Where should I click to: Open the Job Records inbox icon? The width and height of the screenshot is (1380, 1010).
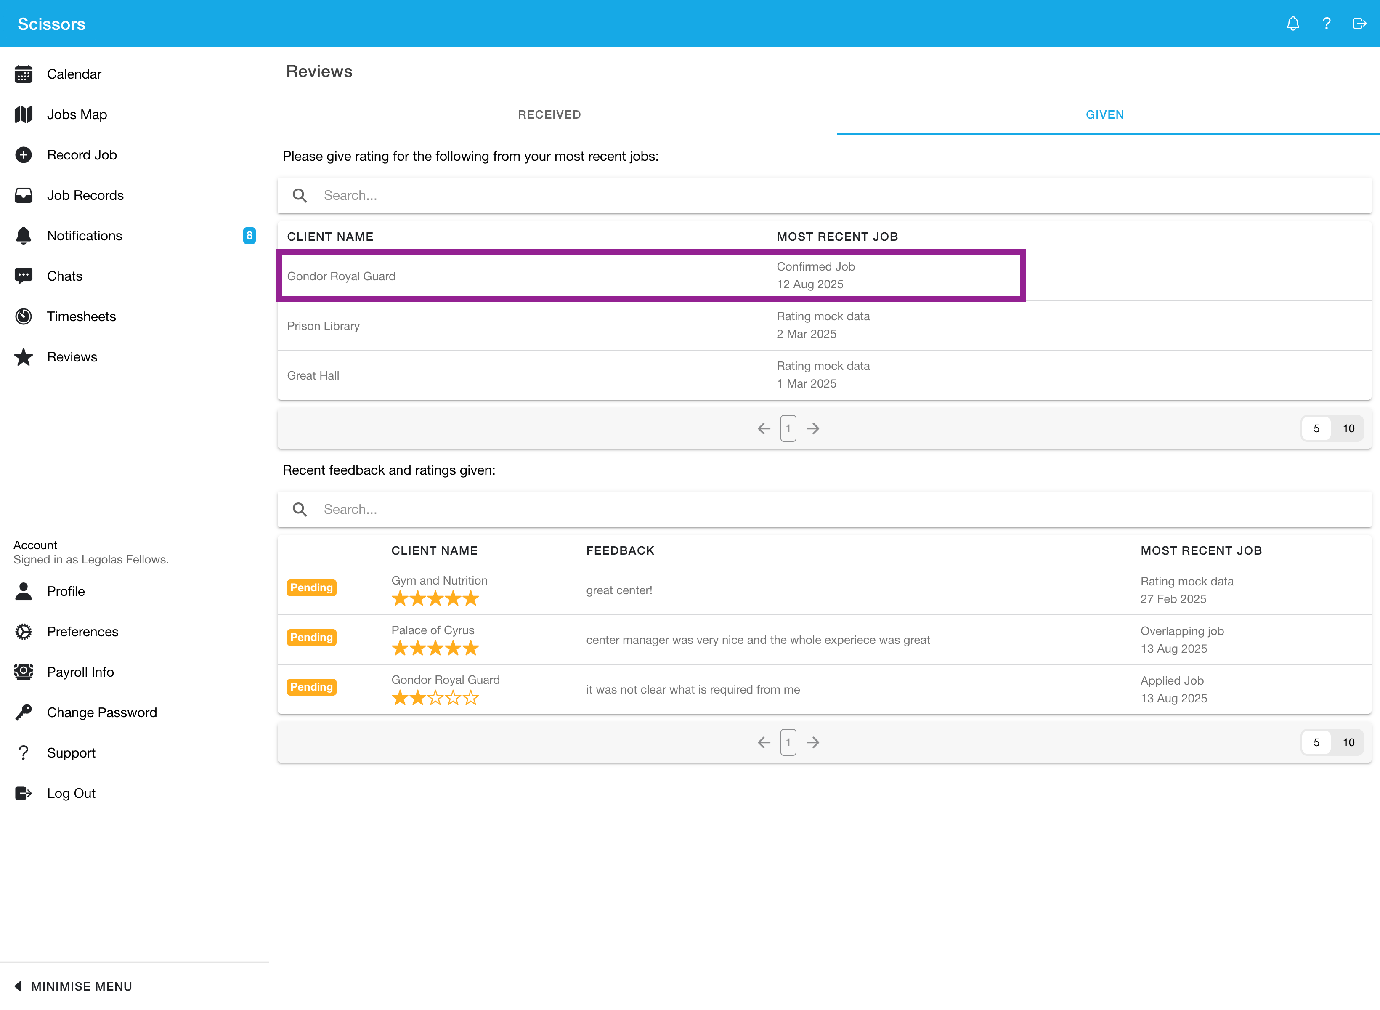[23, 195]
